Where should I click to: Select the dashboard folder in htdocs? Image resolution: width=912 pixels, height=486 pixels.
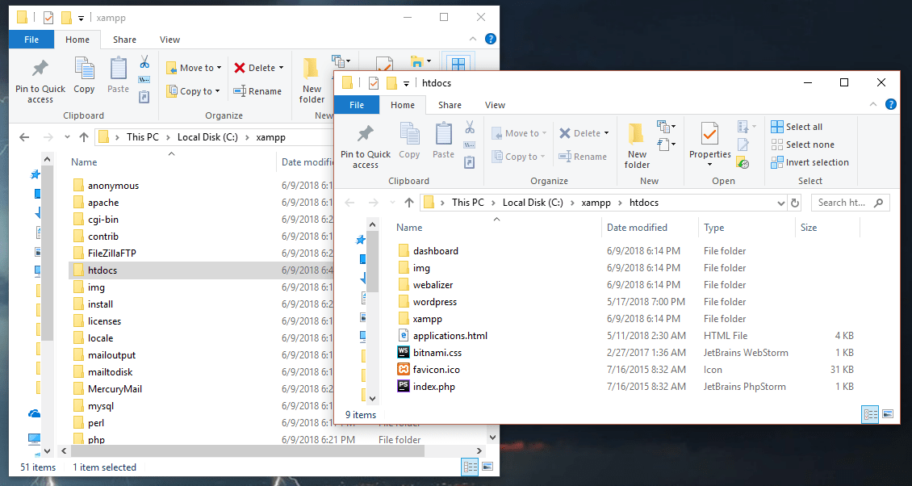[x=436, y=251]
